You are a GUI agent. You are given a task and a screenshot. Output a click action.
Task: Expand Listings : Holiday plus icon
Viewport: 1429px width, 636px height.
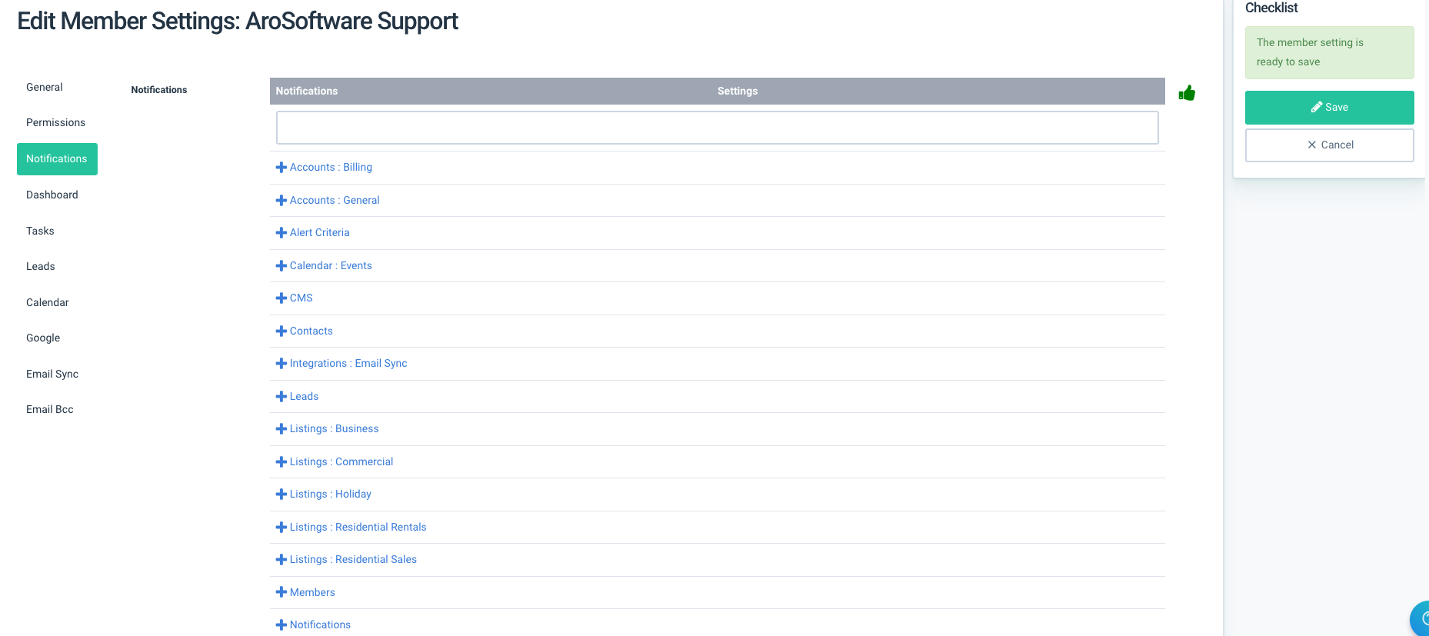pos(281,494)
